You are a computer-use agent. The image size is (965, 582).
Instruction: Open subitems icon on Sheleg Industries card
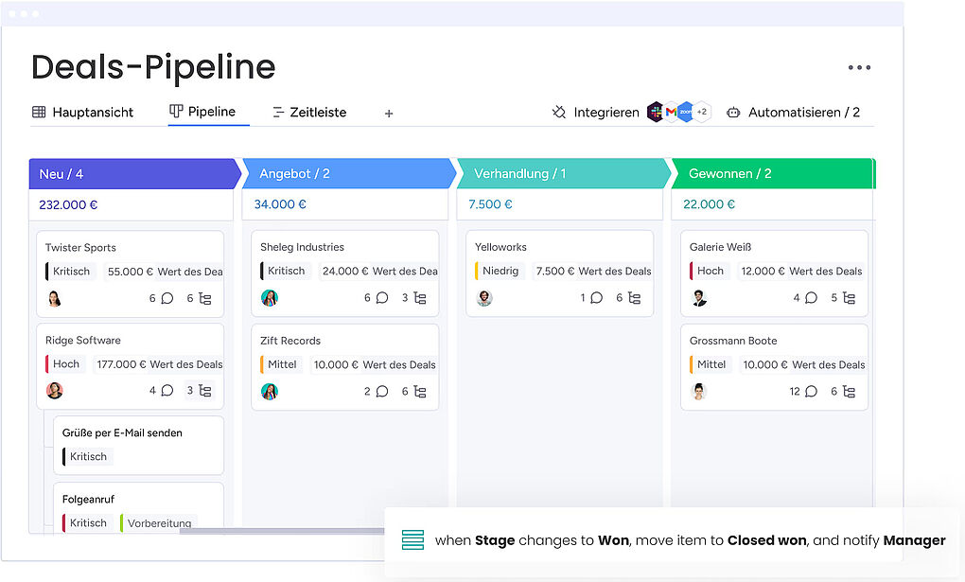[420, 298]
